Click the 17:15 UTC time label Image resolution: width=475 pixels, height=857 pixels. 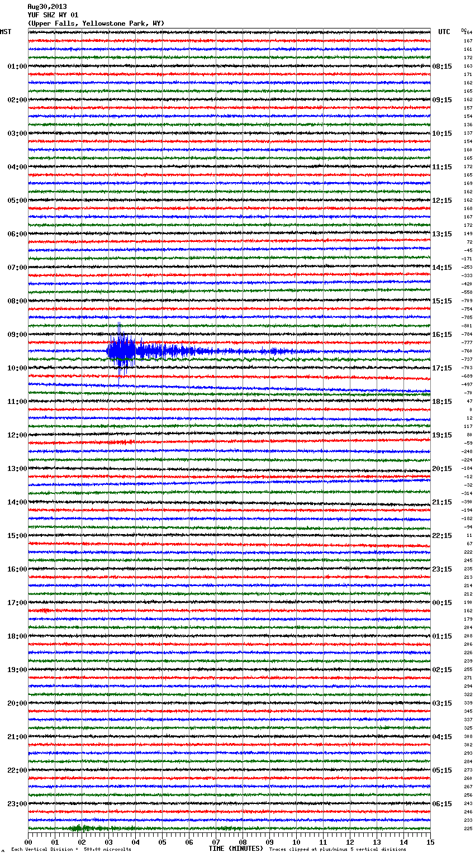click(442, 368)
